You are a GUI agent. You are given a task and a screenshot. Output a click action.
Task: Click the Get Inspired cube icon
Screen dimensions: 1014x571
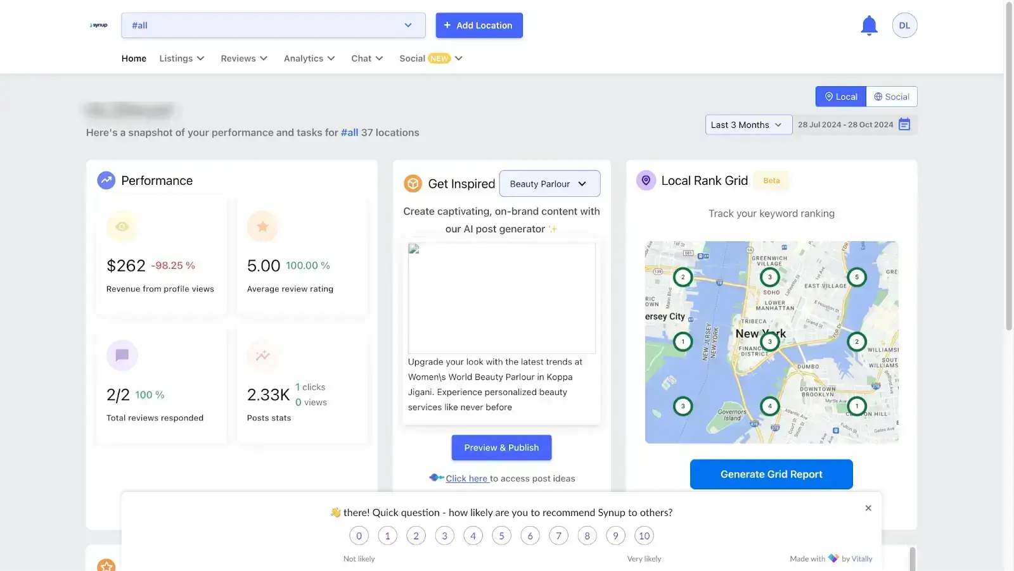413,184
